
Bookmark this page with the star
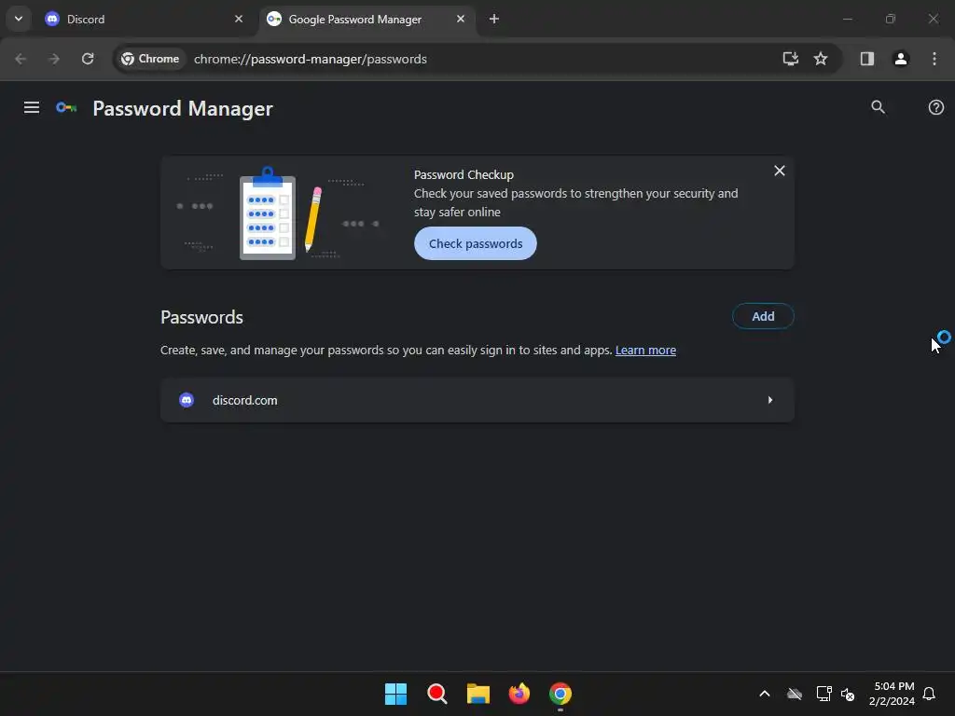pyautogui.click(x=821, y=59)
